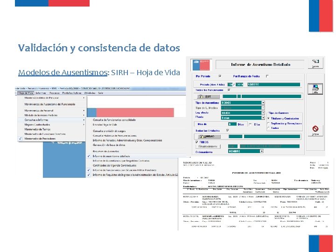Screen dimensions: 336x252
Task: Open the Procesos menu
Action: coord(55,93)
